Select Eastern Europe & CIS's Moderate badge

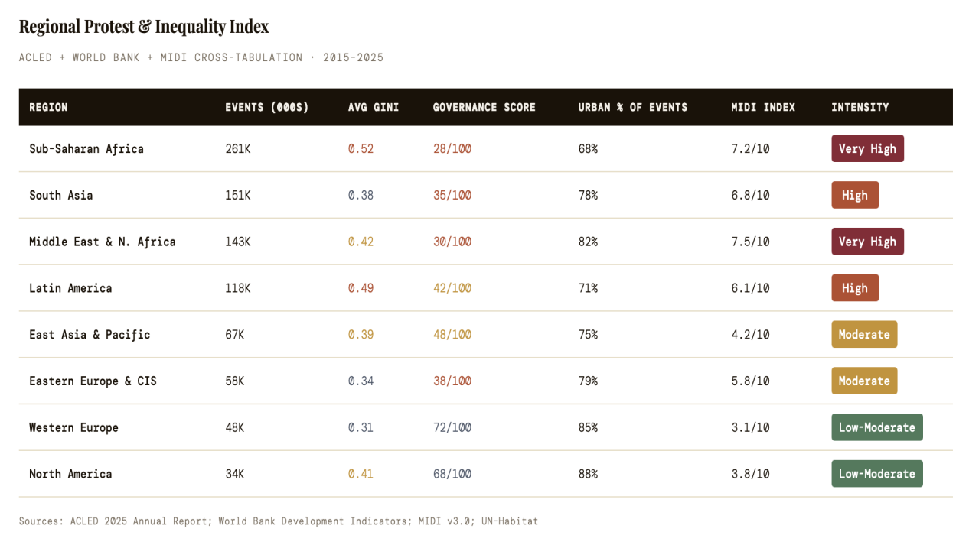(x=864, y=381)
